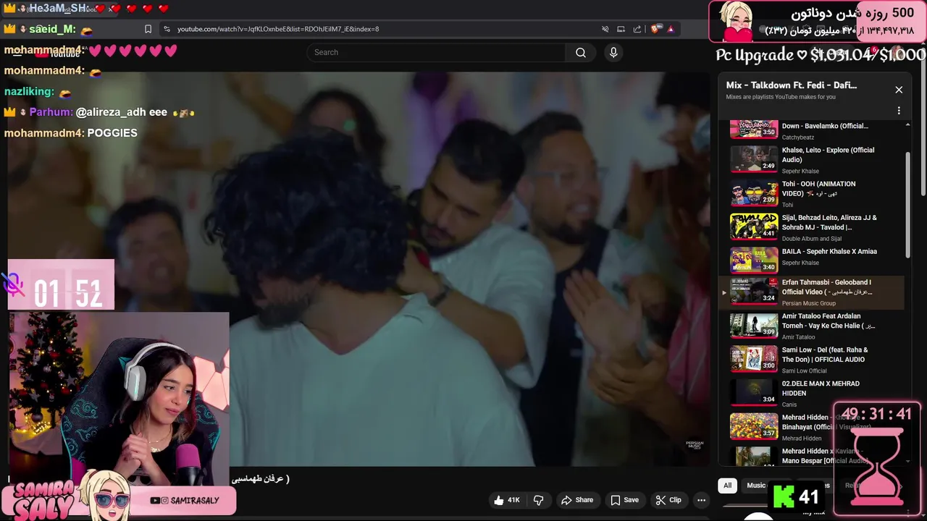Image resolution: width=927 pixels, height=521 pixels.
Task: Select Erfan Tahmasbi - Gelooband playlist entry
Action: click(811, 292)
